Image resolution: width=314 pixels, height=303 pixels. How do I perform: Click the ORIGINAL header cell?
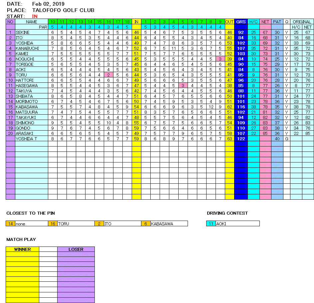click(302, 22)
